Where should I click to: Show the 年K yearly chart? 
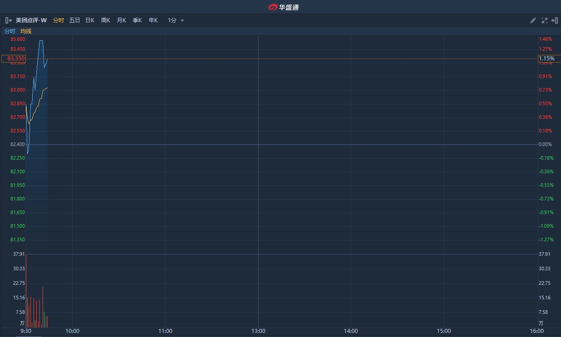153,20
